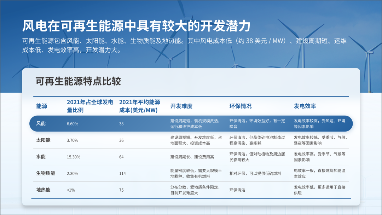This screenshot has width=382, height=215.
Task: Click cell 相对环保，可以提供低硫燃料
Action: (255, 173)
